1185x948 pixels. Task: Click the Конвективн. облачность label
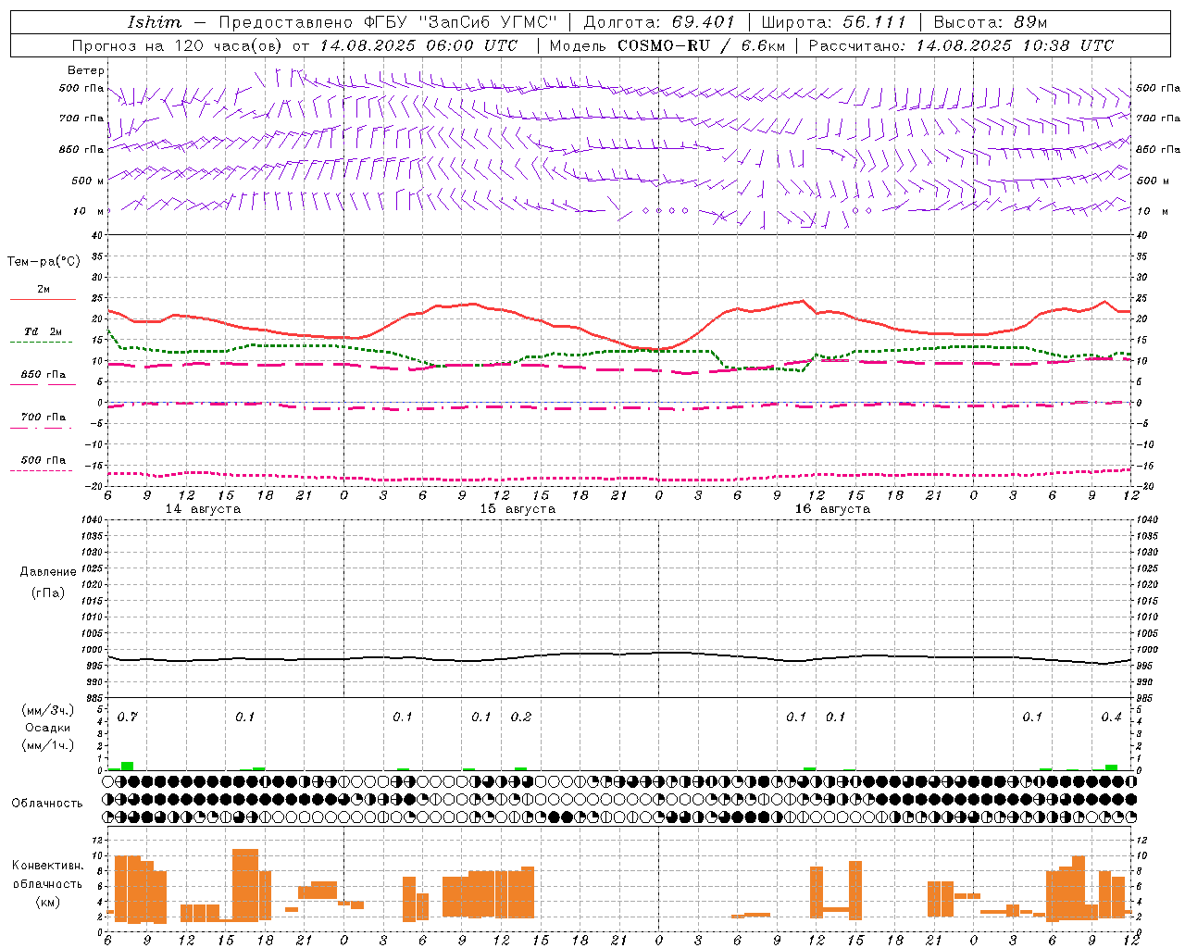pos(47,875)
